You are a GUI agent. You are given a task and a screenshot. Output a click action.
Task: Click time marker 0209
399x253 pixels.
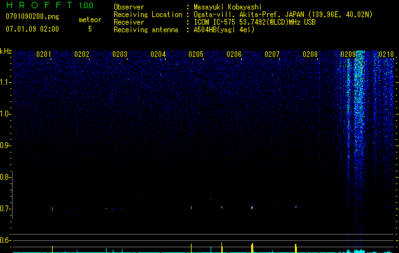[x=348, y=54]
